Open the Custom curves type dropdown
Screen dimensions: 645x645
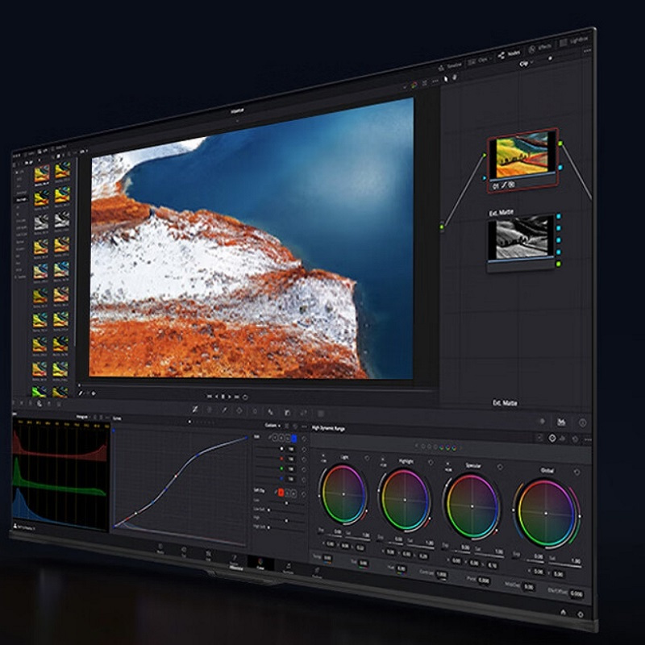[273, 426]
